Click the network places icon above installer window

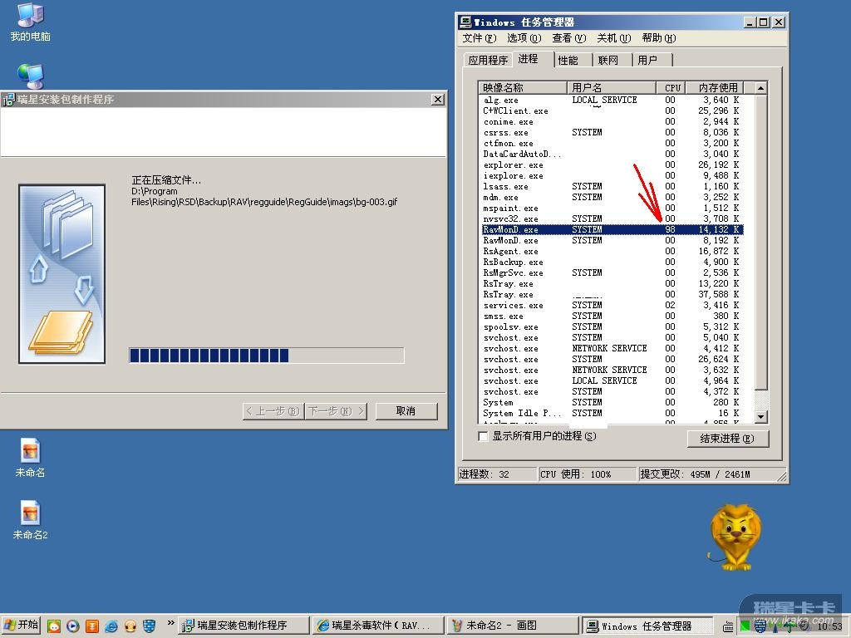click(31, 76)
